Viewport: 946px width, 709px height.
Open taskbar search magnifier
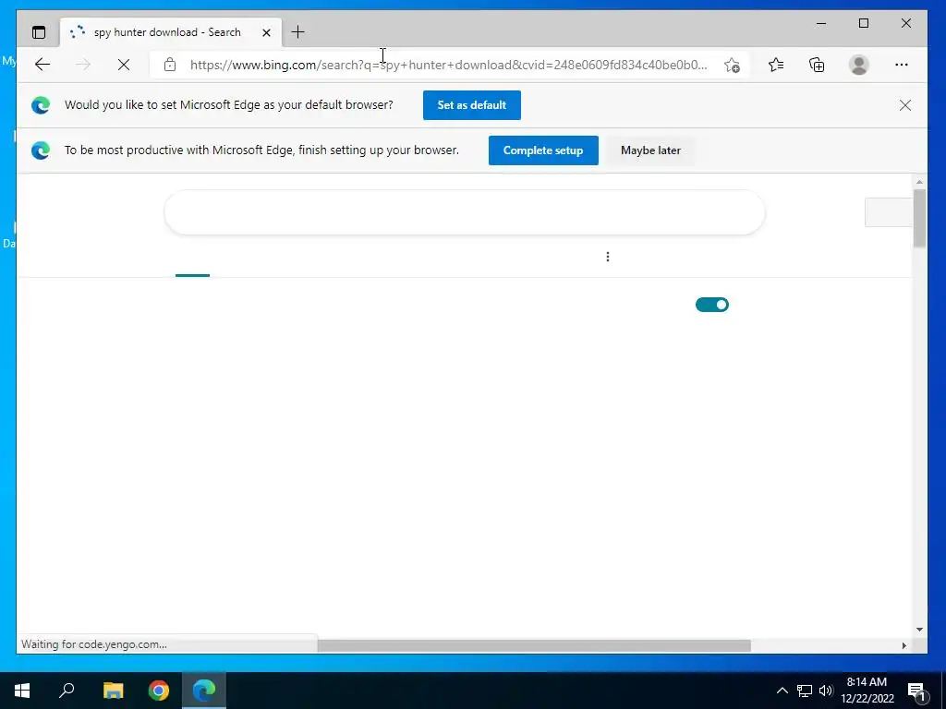pos(67,691)
